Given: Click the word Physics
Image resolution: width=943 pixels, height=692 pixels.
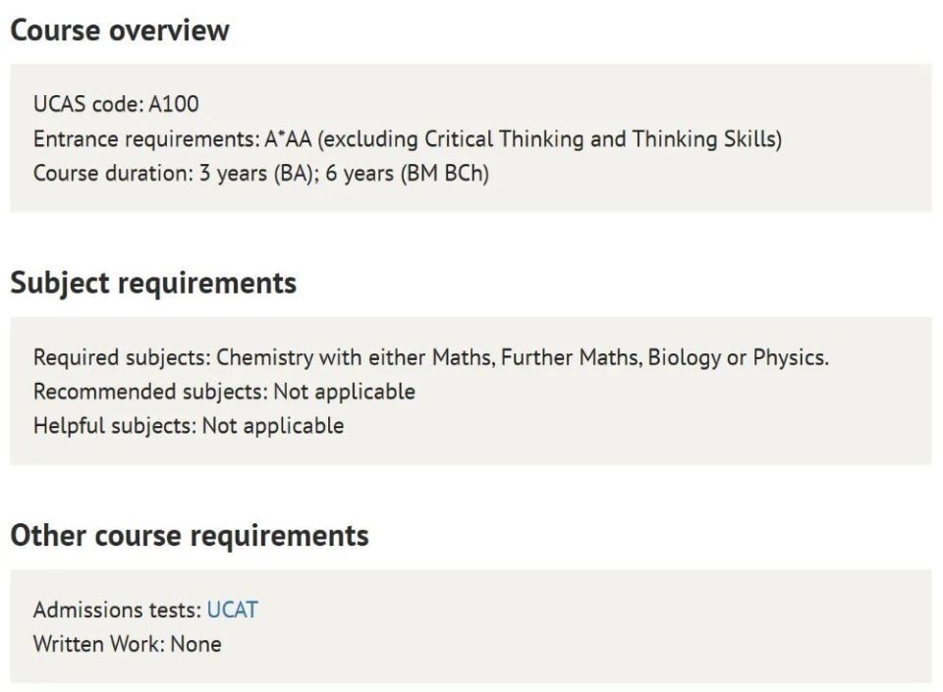Looking at the screenshot, I should (789, 357).
